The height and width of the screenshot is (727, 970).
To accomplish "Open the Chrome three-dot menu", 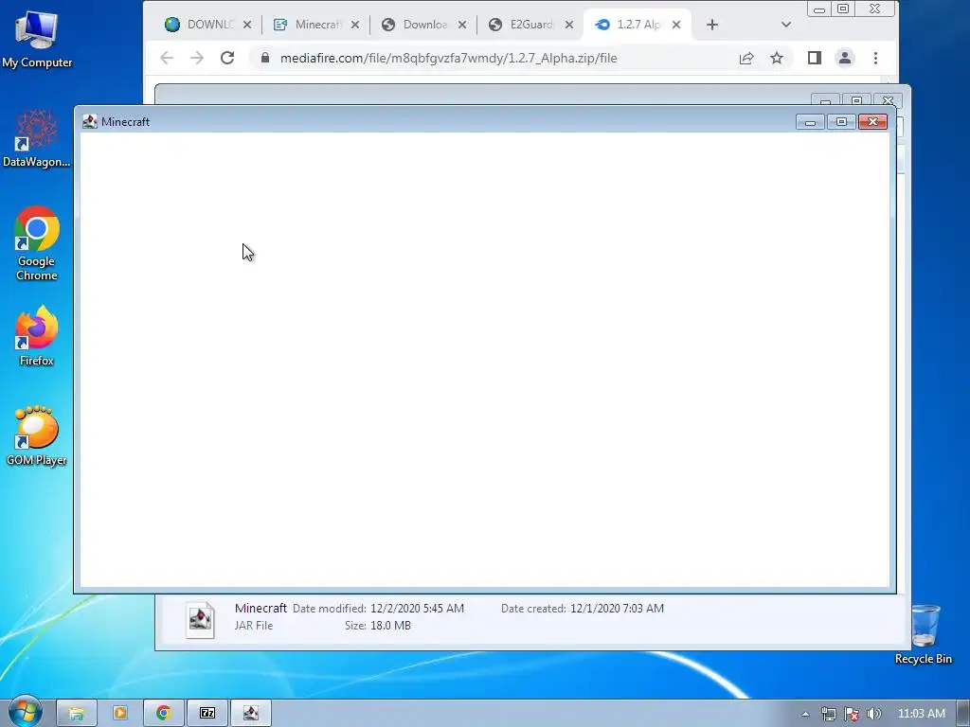I will 875,58.
